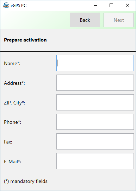Click the "Address*:" label text
Viewport: 136px width, 191px height.
(x=14, y=83)
